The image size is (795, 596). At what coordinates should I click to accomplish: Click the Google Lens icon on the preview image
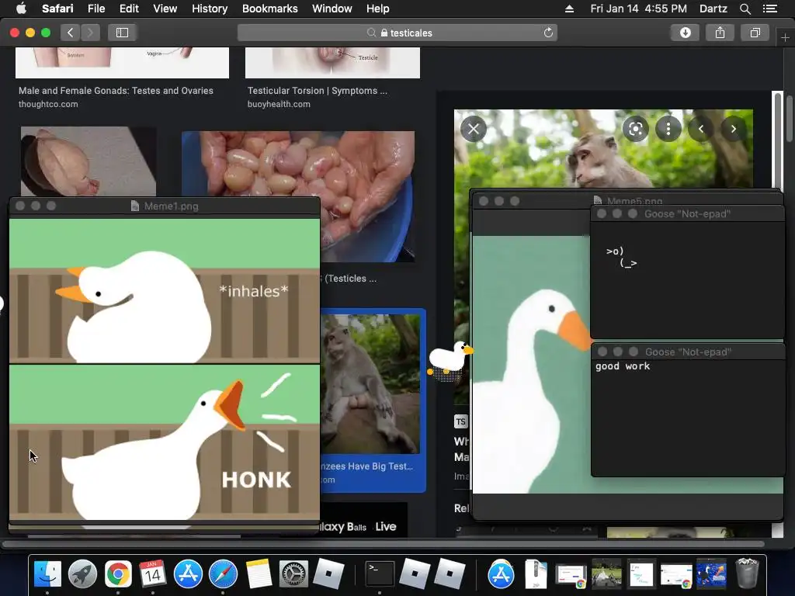[636, 129]
